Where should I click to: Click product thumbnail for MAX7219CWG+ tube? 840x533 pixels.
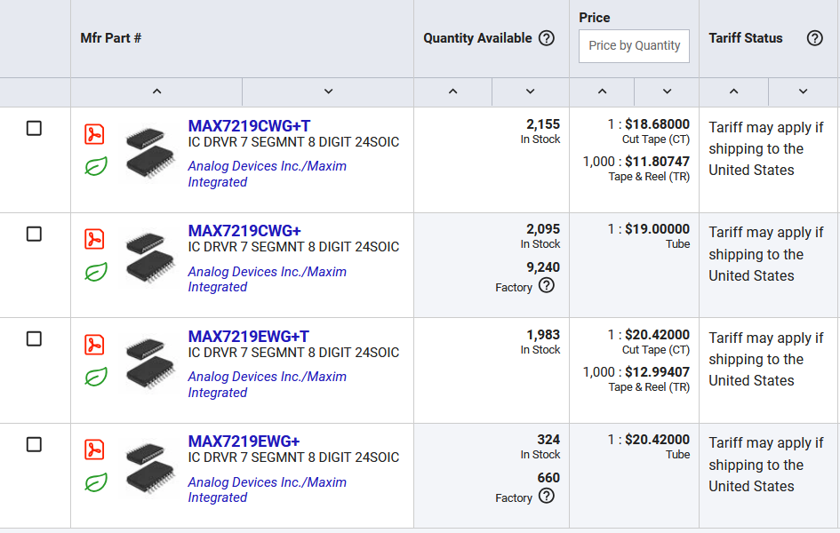pyautogui.click(x=150, y=257)
